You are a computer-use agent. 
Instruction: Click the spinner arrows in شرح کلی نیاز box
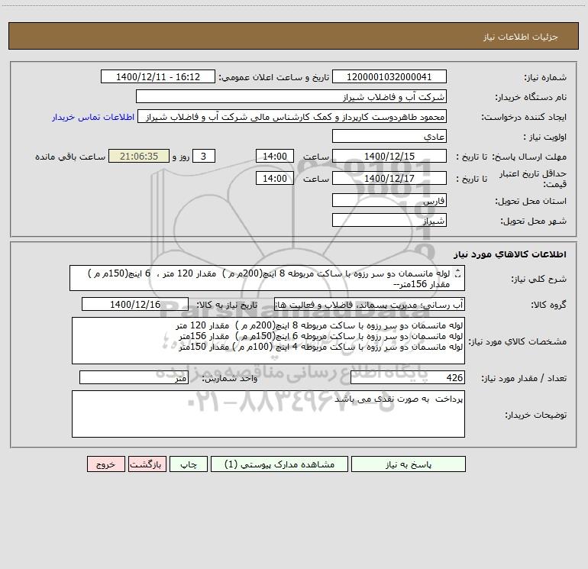[457, 273]
